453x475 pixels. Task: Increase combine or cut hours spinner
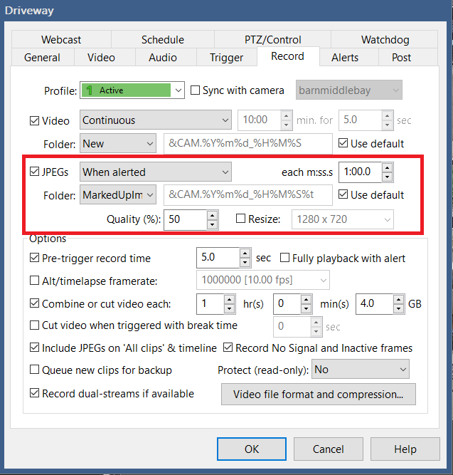229,300
